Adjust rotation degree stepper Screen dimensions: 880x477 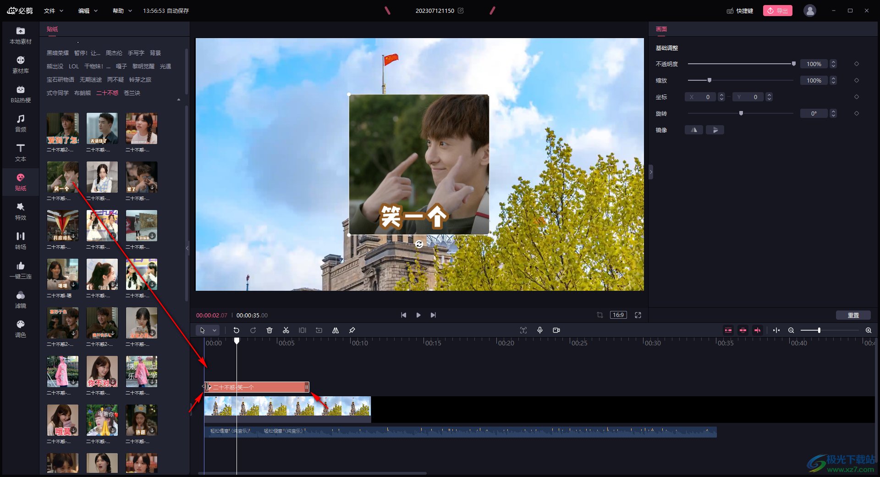point(834,113)
